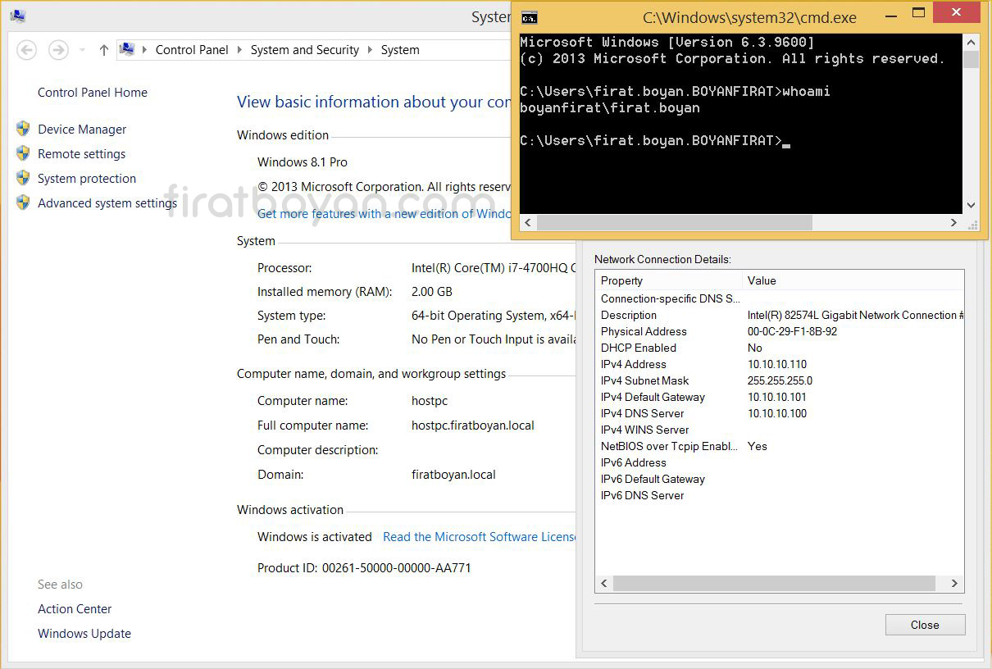The width and height of the screenshot is (992, 669).
Task: Open Action Center link
Action: click(x=75, y=609)
